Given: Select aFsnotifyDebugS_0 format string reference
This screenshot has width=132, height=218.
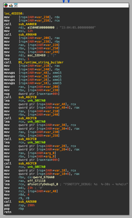Looking at the screenshot, I should pos(43,184).
